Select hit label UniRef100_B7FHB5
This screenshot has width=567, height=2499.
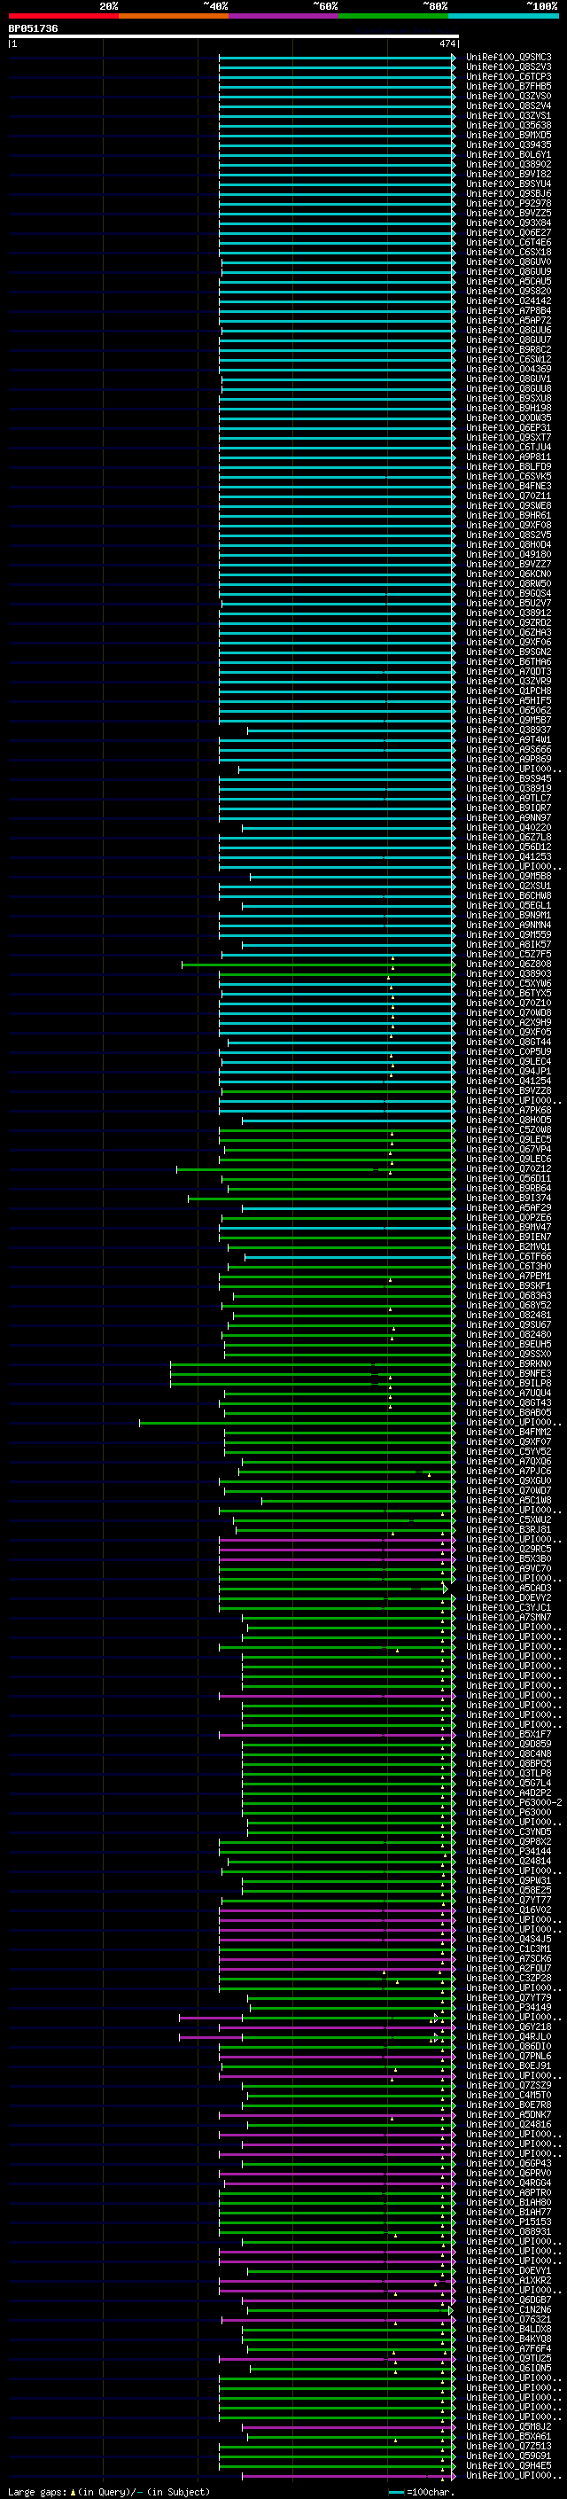(x=509, y=86)
